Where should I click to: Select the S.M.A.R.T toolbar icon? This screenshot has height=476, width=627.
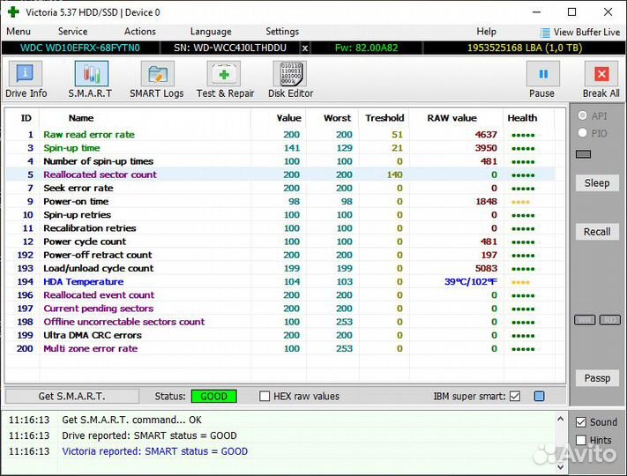pyautogui.click(x=90, y=80)
